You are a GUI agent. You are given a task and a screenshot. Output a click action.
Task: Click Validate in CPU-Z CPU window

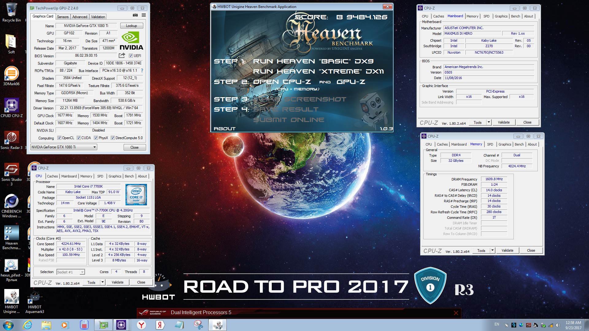[x=117, y=282]
